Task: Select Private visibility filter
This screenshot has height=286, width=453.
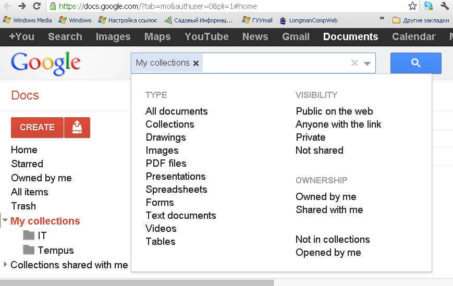Action: (x=311, y=138)
